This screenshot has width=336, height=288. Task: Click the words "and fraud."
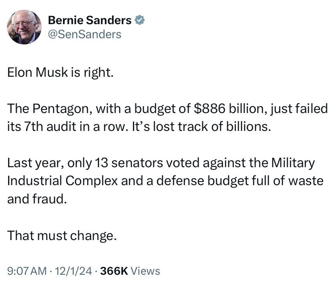tap(37, 199)
